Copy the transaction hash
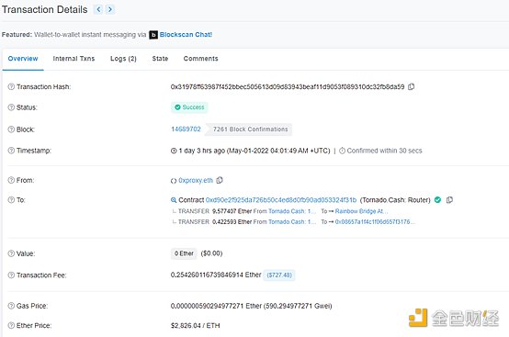Viewport: 509px width, 337px height. [411, 86]
